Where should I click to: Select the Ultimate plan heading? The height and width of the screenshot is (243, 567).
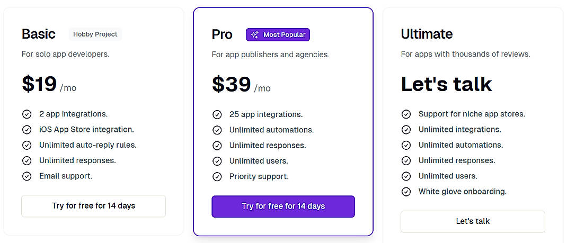(x=427, y=34)
